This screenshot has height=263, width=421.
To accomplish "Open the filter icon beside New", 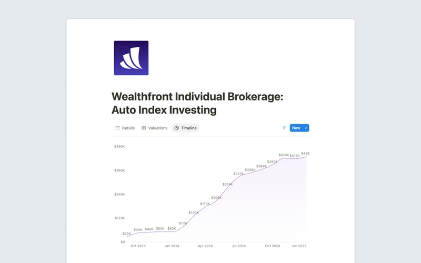I will point(284,128).
